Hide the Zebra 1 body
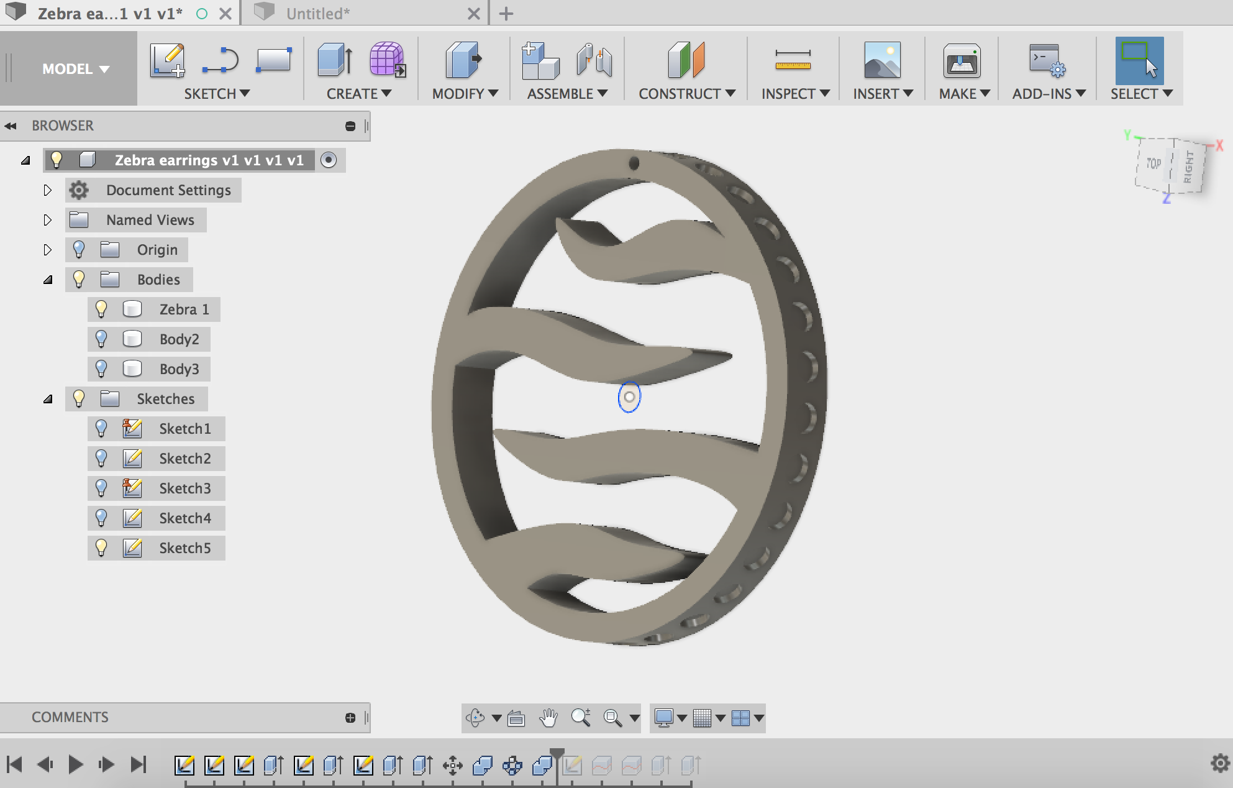 click(x=101, y=309)
